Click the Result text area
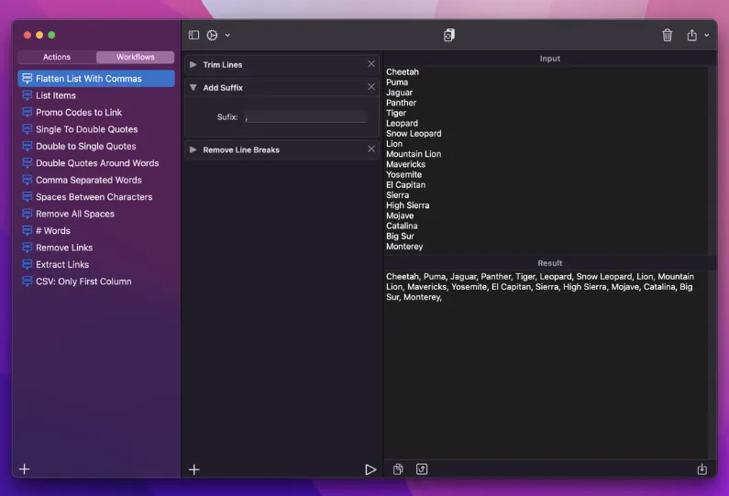The height and width of the screenshot is (496, 729). 547,365
